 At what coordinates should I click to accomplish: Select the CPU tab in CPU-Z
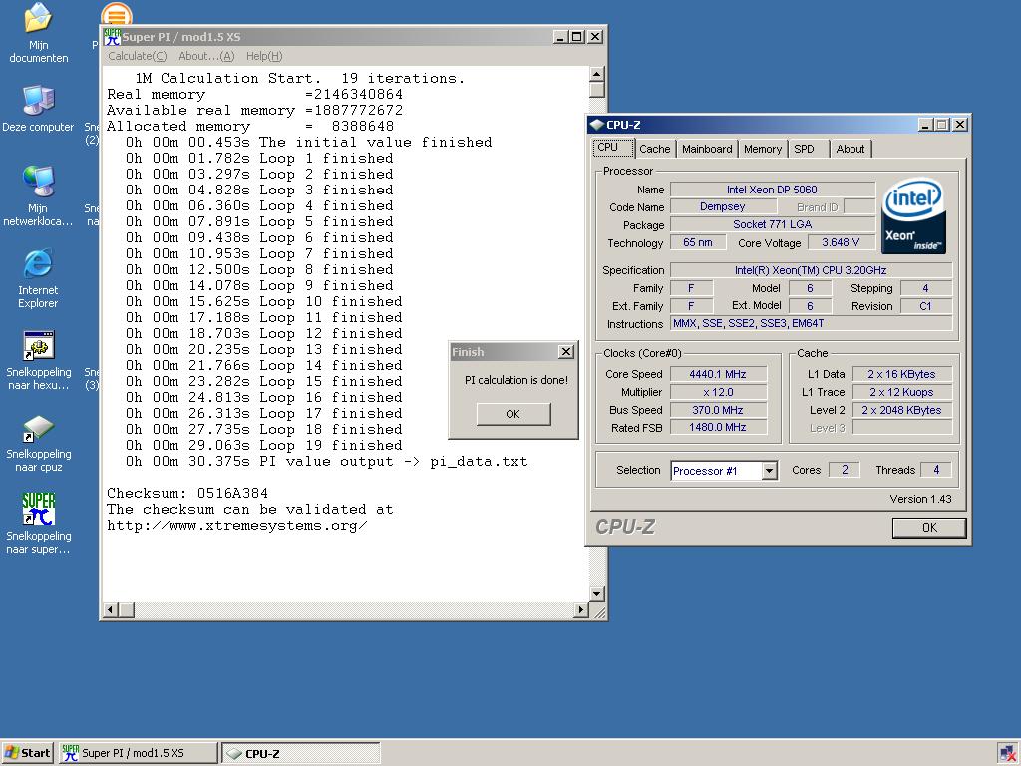[x=612, y=148]
